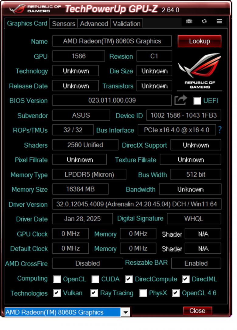Click the Lookup button
Screen dimensions: 237x330
(x=199, y=41)
